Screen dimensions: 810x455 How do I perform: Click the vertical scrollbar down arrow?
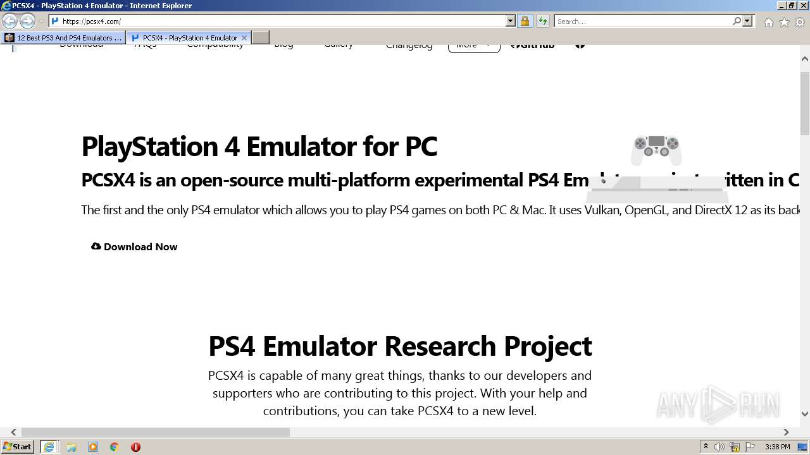click(x=805, y=414)
